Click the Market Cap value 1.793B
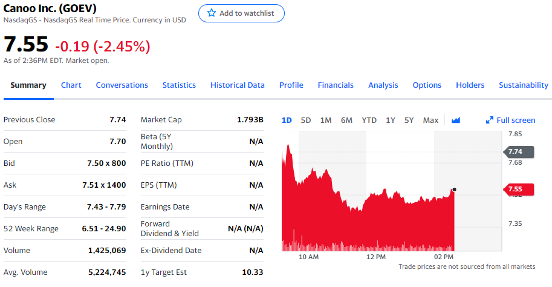The width and height of the screenshot is (552, 287). (x=250, y=119)
